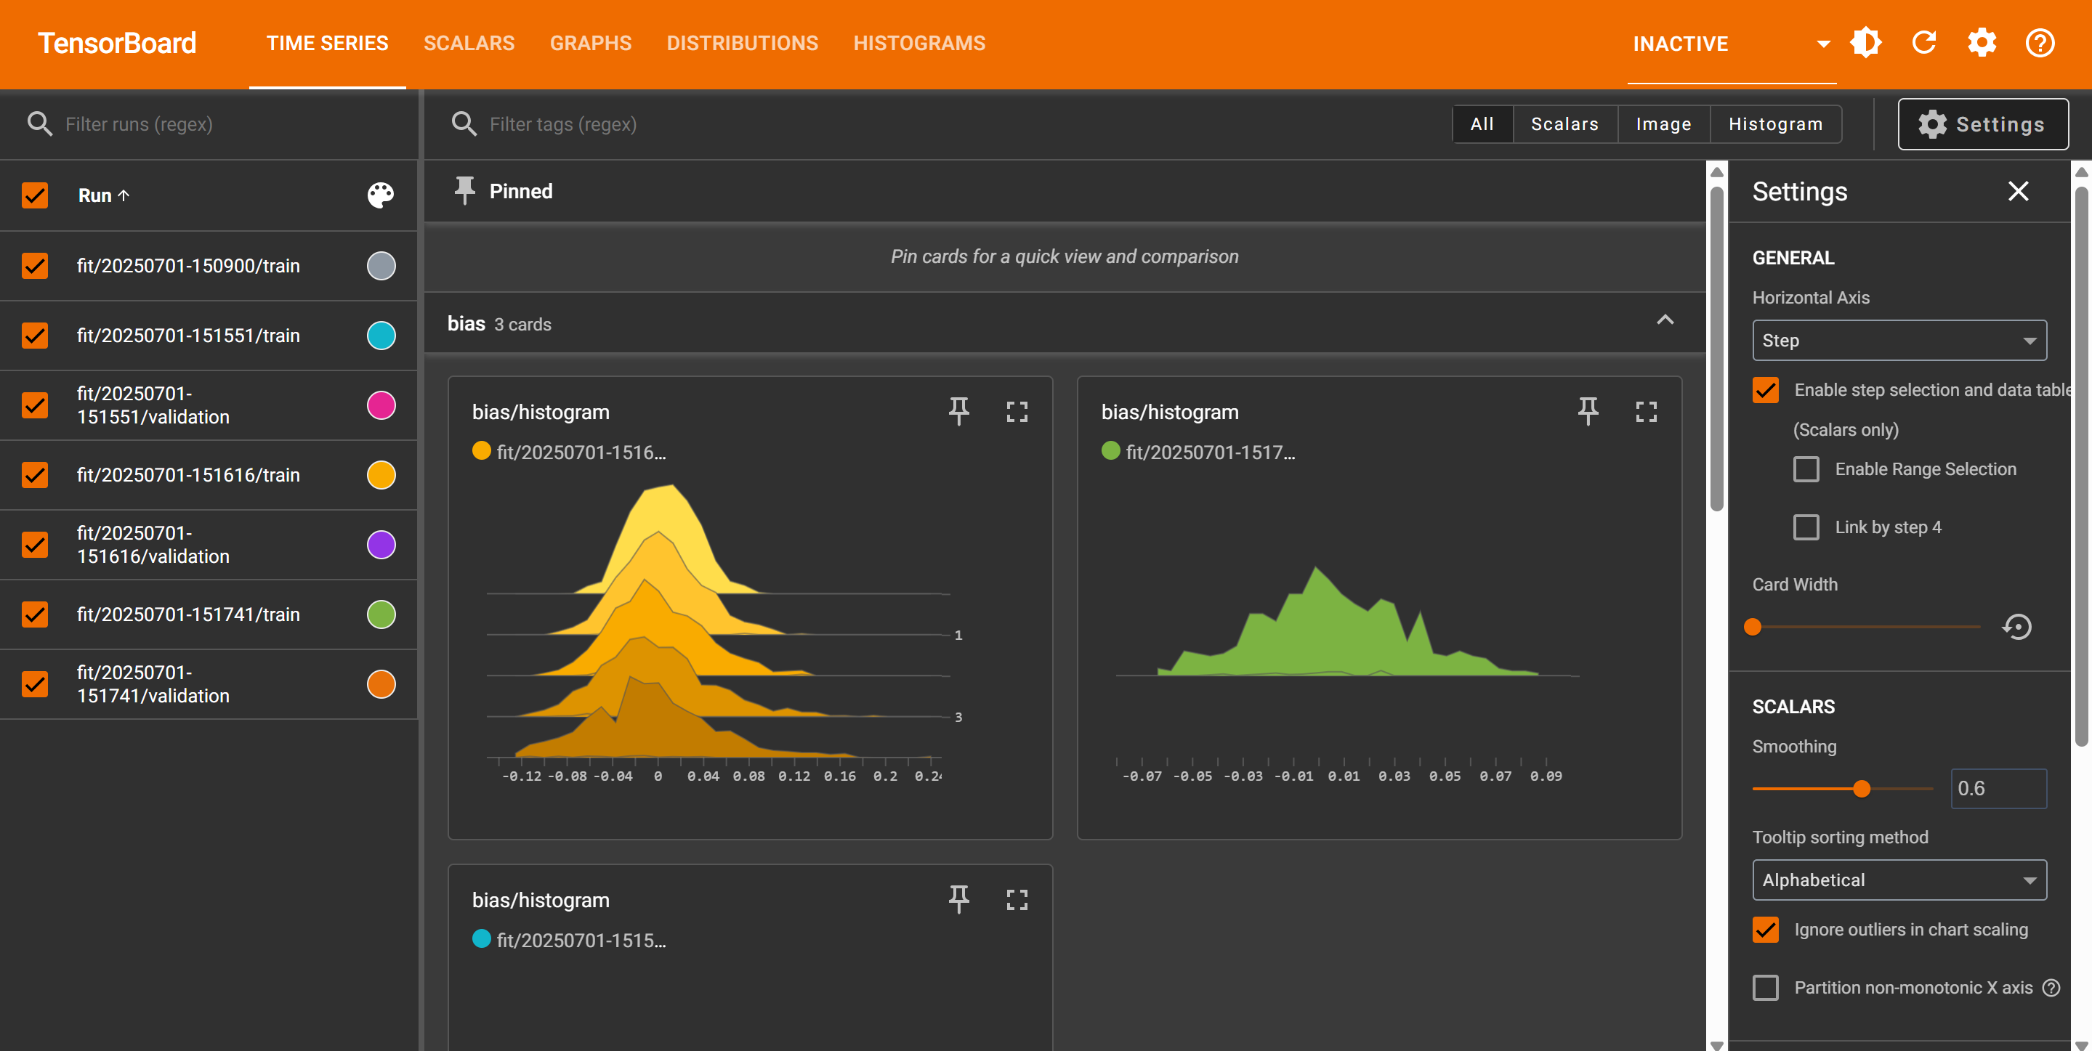Switch to GRAPHS tab
Screen dimensions: 2092x1051
point(591,43)
